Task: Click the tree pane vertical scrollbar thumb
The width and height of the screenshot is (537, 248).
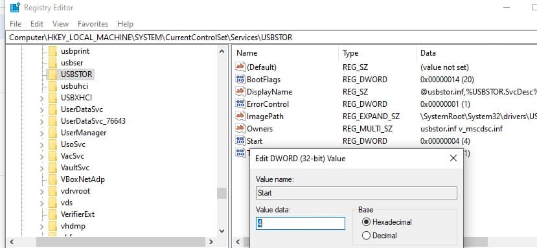Action: coord(222,193)
